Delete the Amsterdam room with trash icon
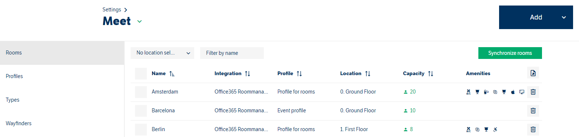Viewport: 579px width, 137px height. 533,92
